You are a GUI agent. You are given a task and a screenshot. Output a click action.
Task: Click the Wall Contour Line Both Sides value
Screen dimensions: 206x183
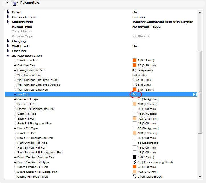[139, 75]
